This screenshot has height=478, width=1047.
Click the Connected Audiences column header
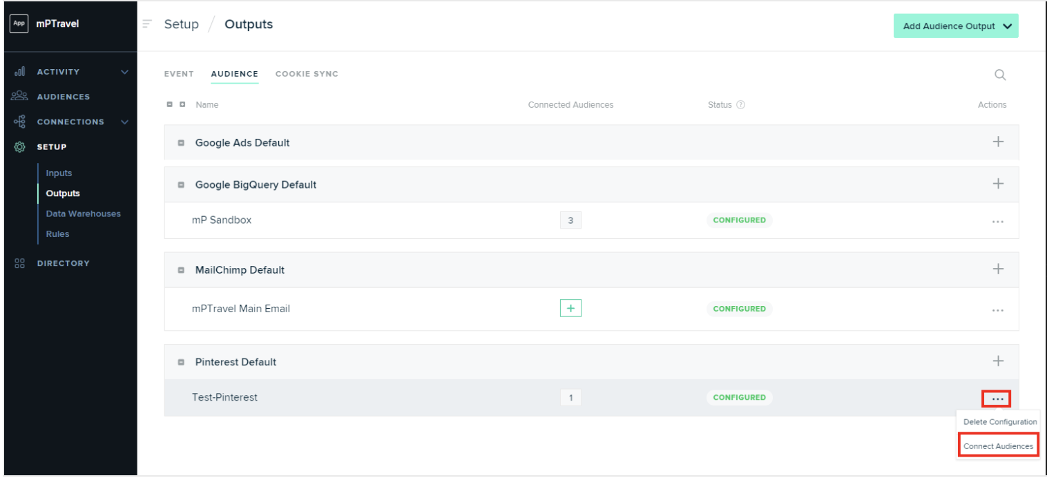pos(570,105)
